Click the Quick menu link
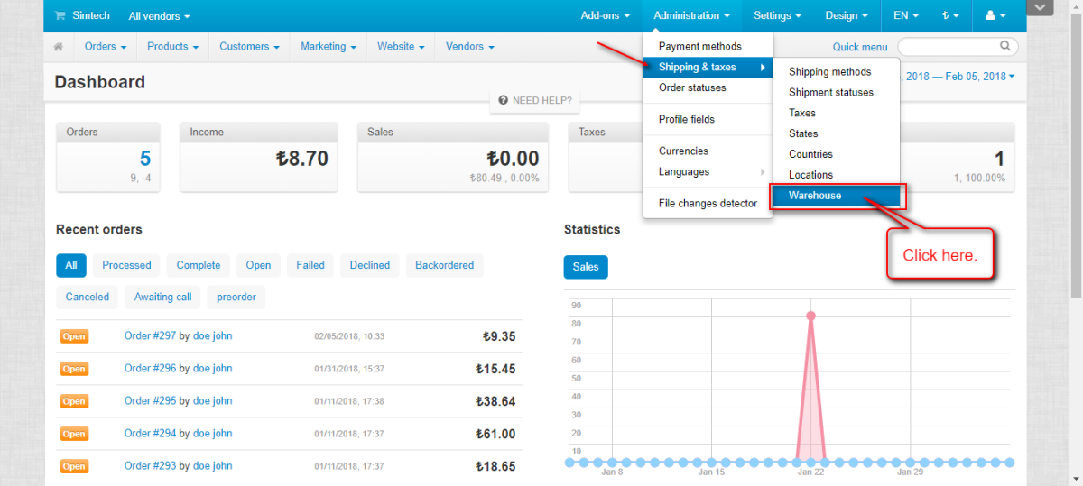 click(x=859, y=47)
